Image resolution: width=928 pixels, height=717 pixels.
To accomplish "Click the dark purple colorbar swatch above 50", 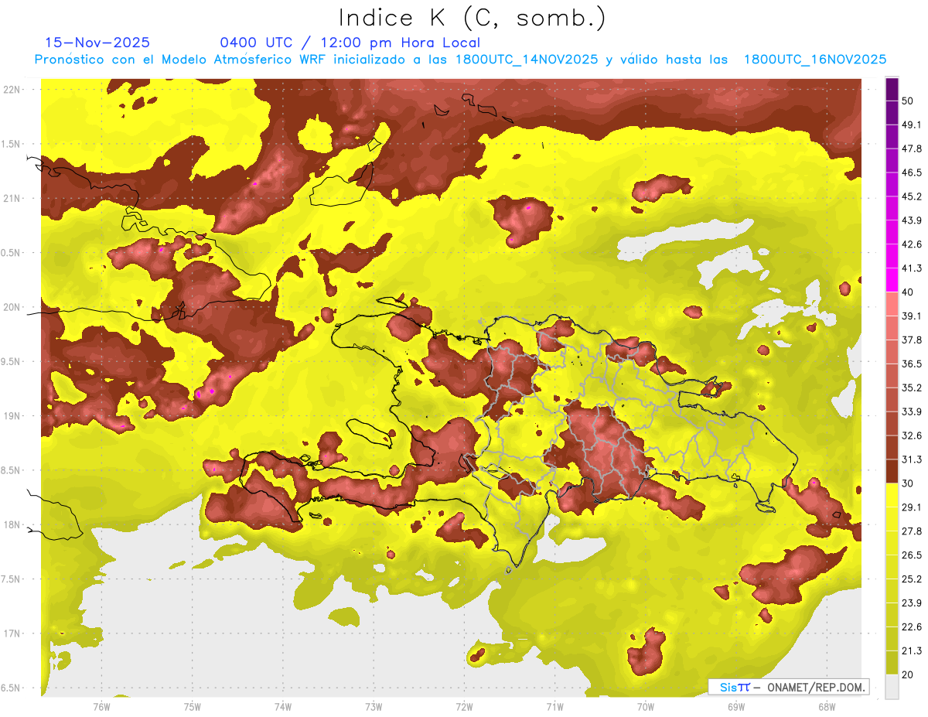I will (892, 90).
